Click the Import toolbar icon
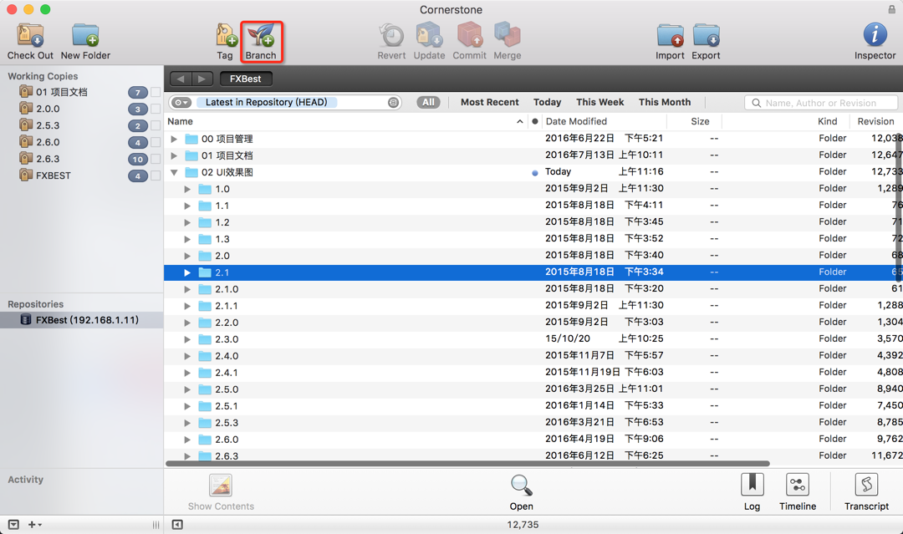The image size is (903, 534). coord(671,36)
